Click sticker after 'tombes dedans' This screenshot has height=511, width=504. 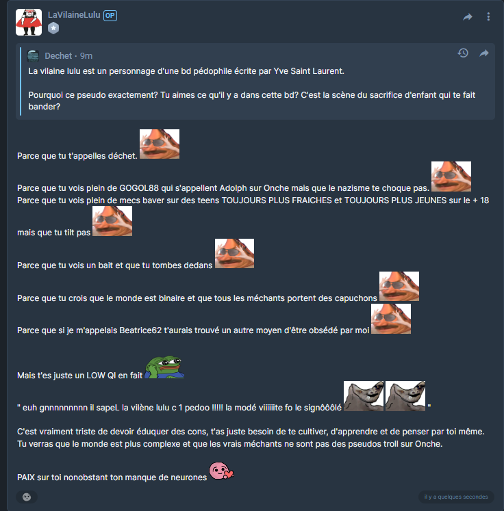235,254
